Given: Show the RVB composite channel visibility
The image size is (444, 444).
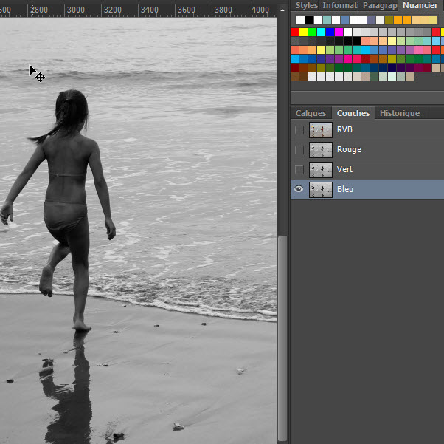Looking at the screenshot, I should pyautogui.click(x=299, y=130).
